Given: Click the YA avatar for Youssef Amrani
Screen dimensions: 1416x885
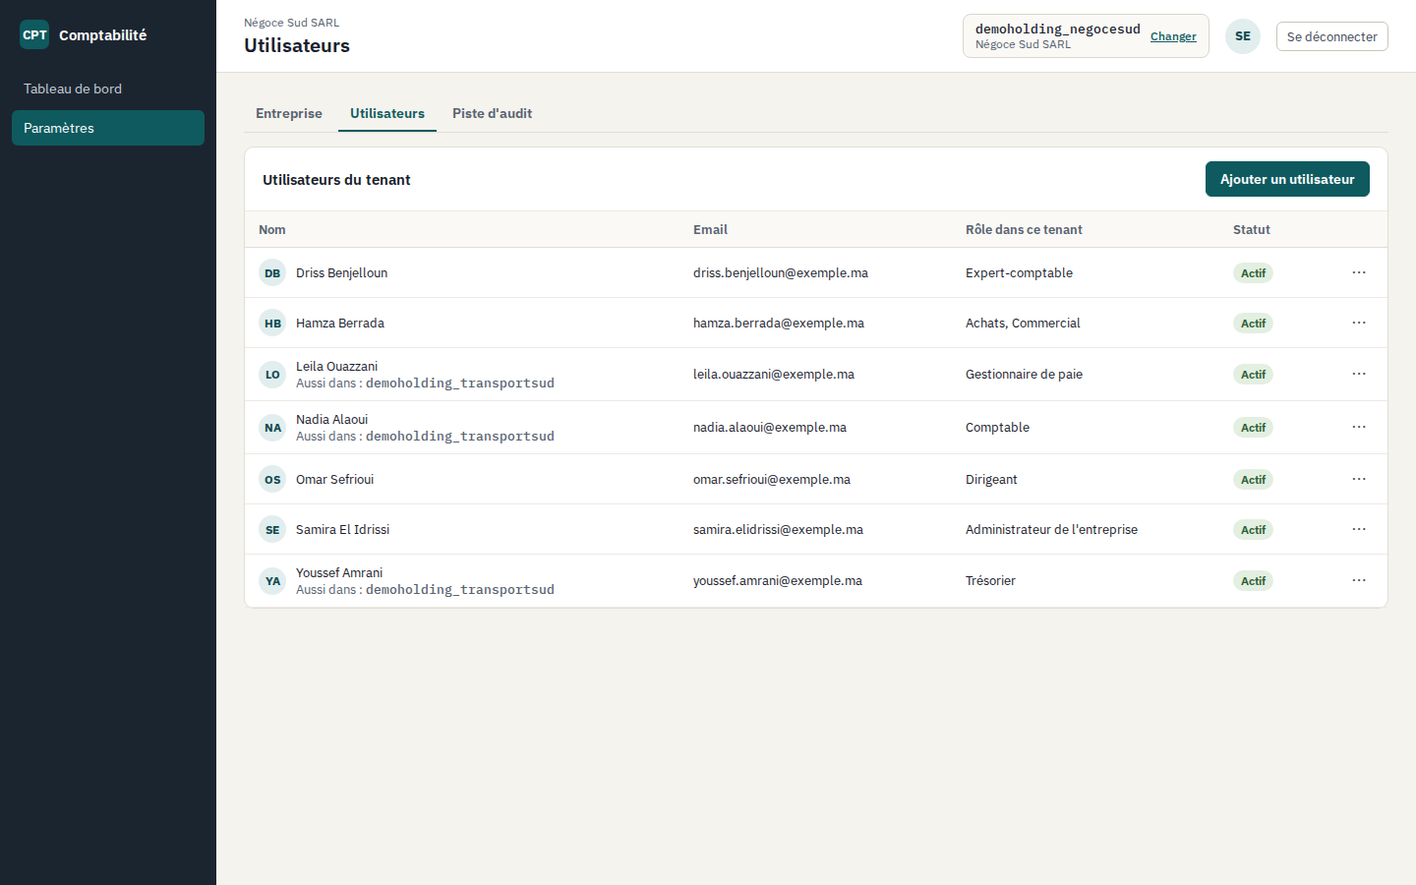Looking at the screenshot, I should pos(272,581).
